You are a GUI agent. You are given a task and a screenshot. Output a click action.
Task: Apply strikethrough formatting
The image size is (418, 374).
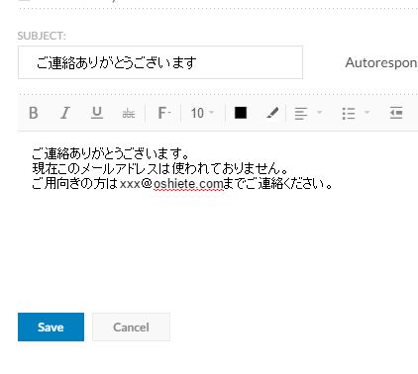click(129, 114)
